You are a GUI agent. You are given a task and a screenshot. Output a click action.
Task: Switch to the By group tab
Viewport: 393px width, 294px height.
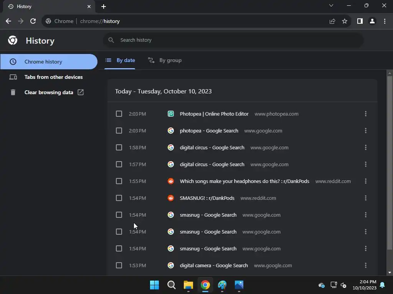165,60
